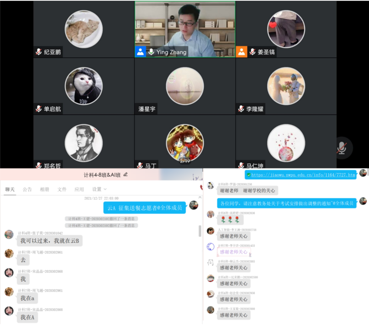Click the orange host icon beside 姜圣镐
Image resolution: width=369 pixels, height=326 pixels.
(x=241, y=52)
